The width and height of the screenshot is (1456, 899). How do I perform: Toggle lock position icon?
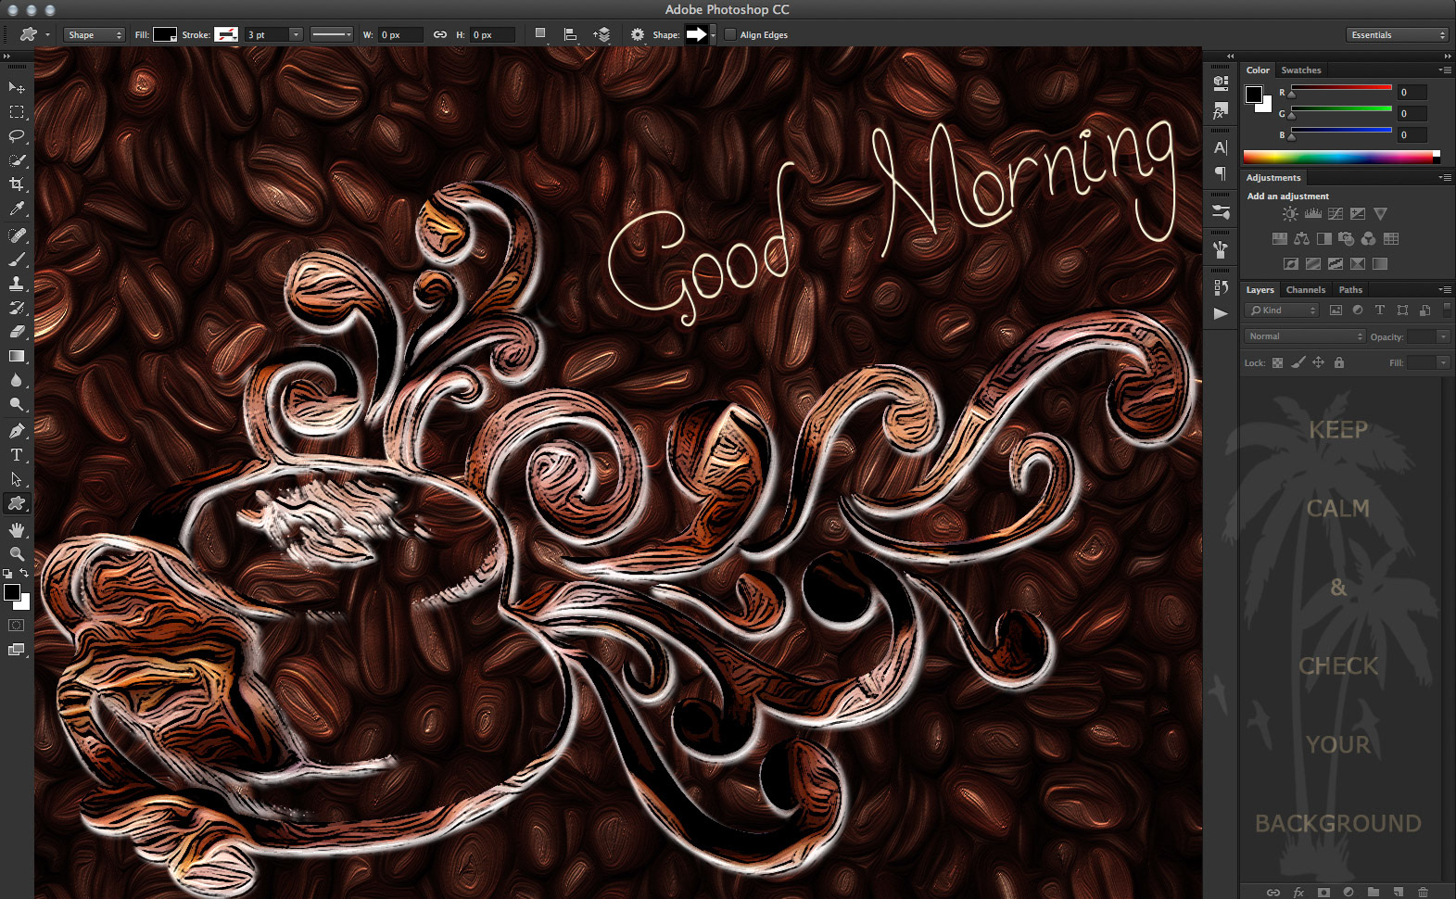click(x=1318, y=362)
